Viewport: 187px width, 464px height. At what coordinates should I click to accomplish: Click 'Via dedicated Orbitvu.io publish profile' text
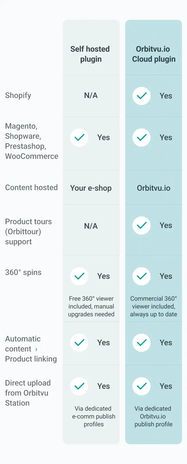click(x=153, y=417)
